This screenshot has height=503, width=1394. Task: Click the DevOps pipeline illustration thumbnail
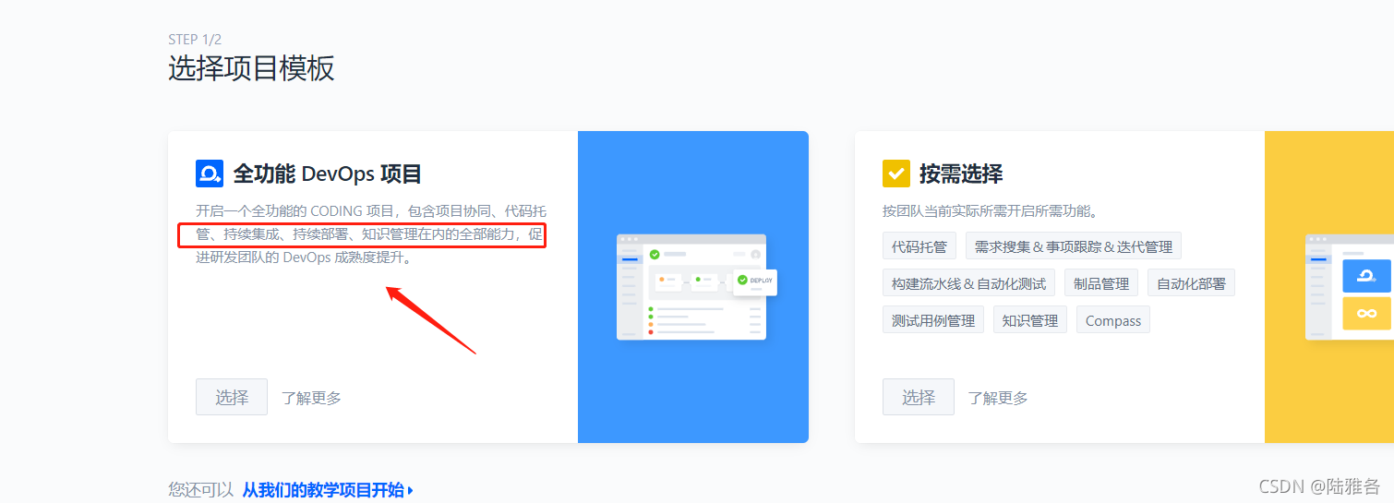pyautogui.click(x=696, y=287)
